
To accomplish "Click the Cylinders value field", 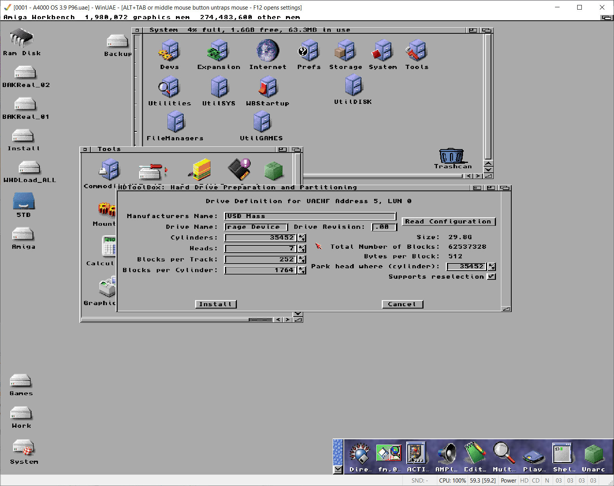I will [x=261, y=238].
